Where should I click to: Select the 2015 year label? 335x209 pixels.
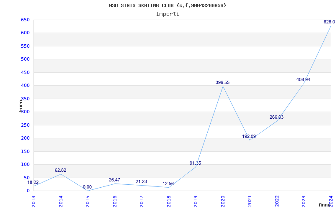coord(88,201)
